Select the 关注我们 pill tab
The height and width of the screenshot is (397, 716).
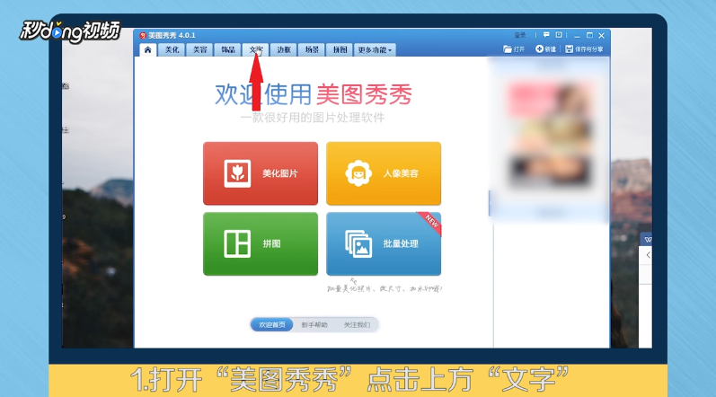click(x=357, y=325)
